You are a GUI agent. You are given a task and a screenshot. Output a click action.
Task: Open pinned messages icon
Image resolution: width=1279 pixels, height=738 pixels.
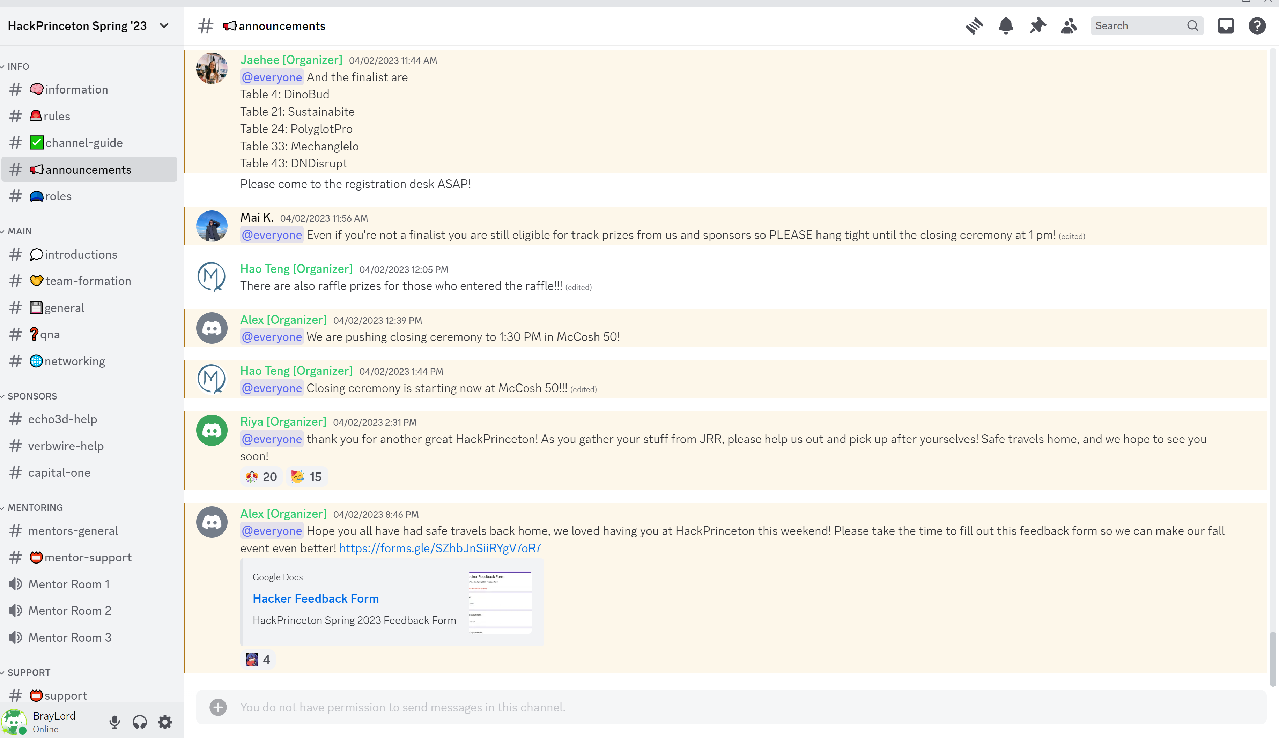point(1038,26)
